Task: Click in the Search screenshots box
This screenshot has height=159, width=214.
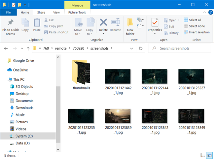Action: [179, 48]
